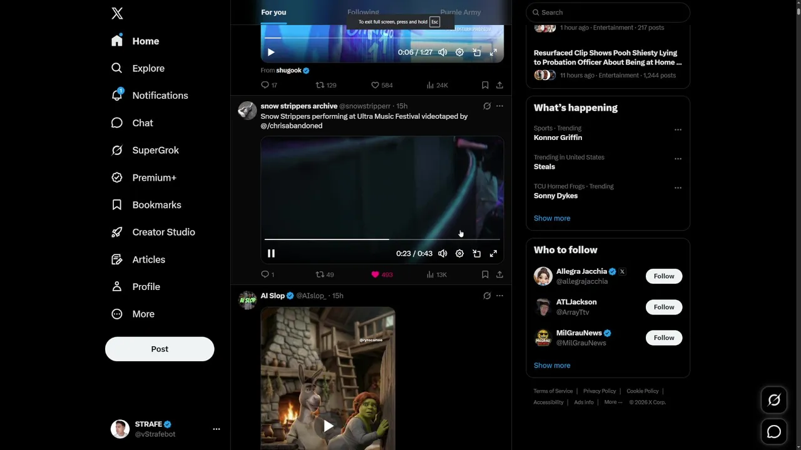Enter fullscreen on the shugook video

tap(493, 52)
